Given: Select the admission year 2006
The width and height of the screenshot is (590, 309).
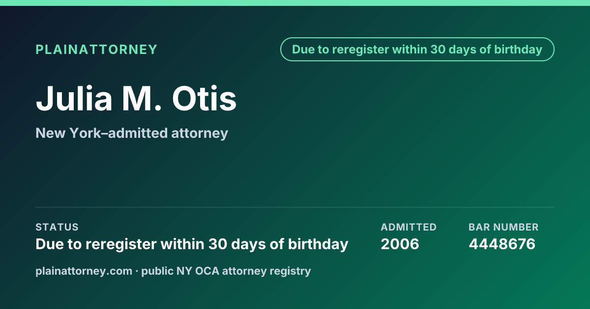Looking at the screenshot, I should [400, 244].
